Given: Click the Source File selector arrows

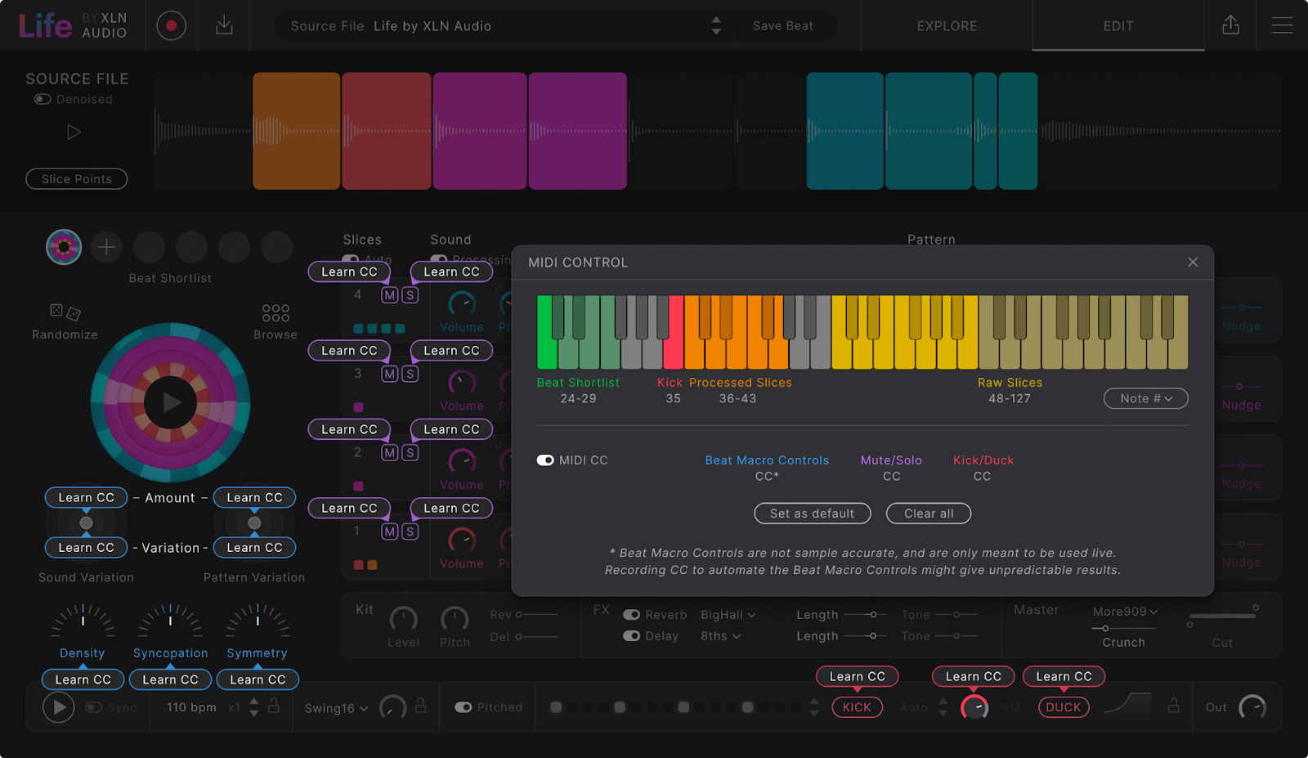Looking at the screenshot, I should 716,25.
